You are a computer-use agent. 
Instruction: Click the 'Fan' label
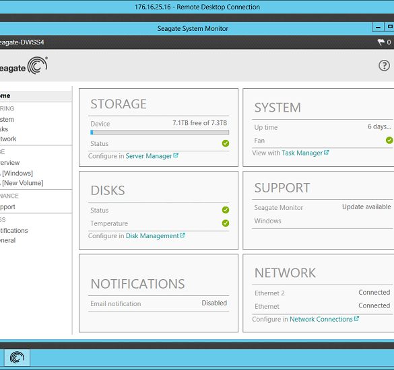tap(259, 141)
